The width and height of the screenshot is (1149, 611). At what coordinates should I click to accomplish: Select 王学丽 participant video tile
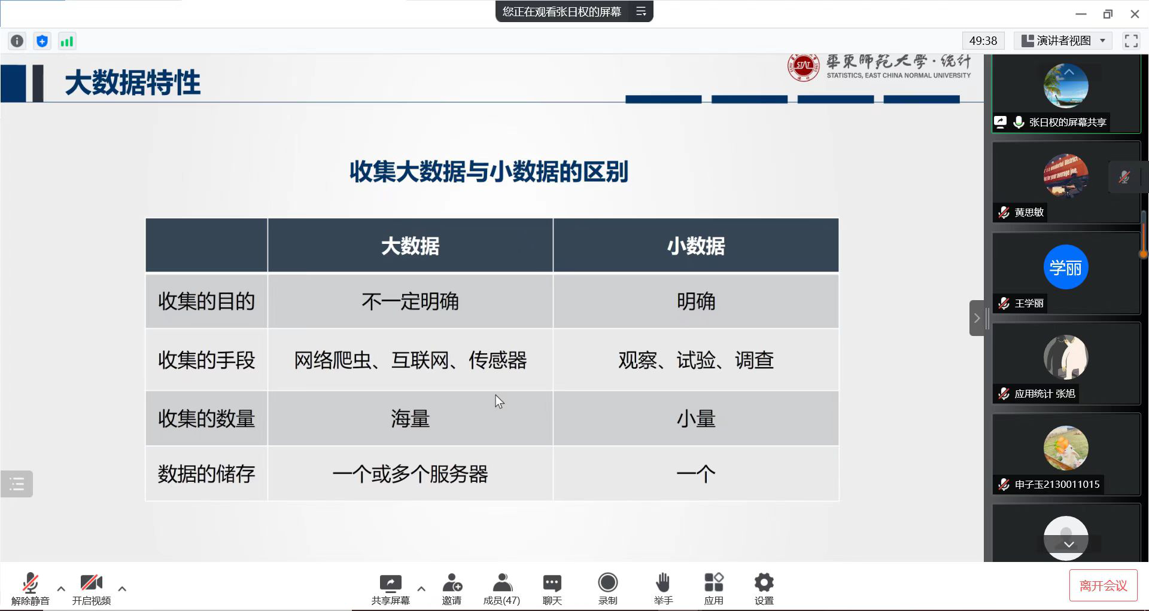[1066, 273]
